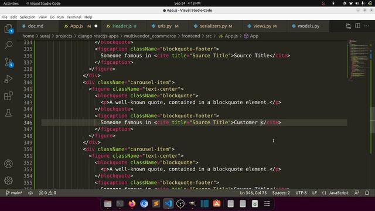Expand the django-reactjs-apps breadcrumb

[x=98, y=36]
